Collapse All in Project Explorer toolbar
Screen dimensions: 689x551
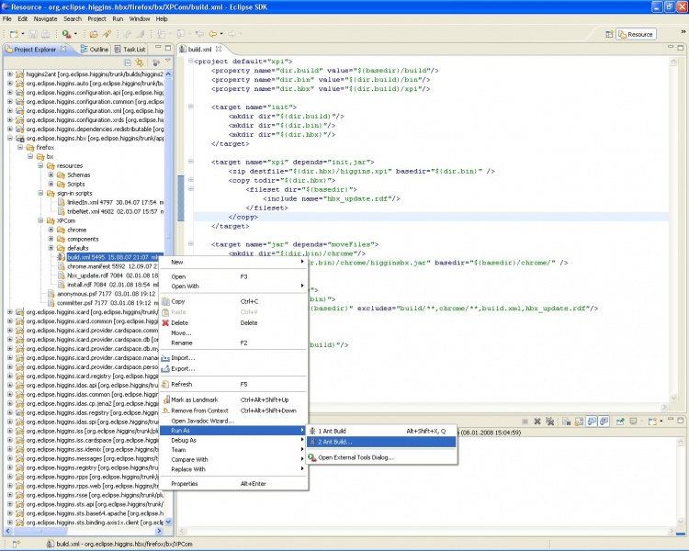(x=128, y=62)
